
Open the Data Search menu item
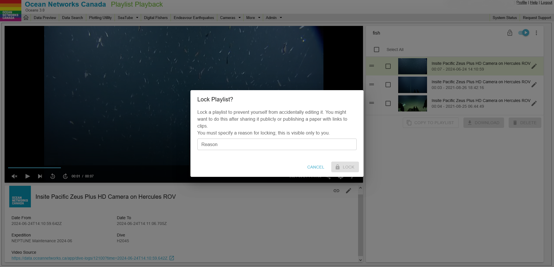click(x=72, y=18)
